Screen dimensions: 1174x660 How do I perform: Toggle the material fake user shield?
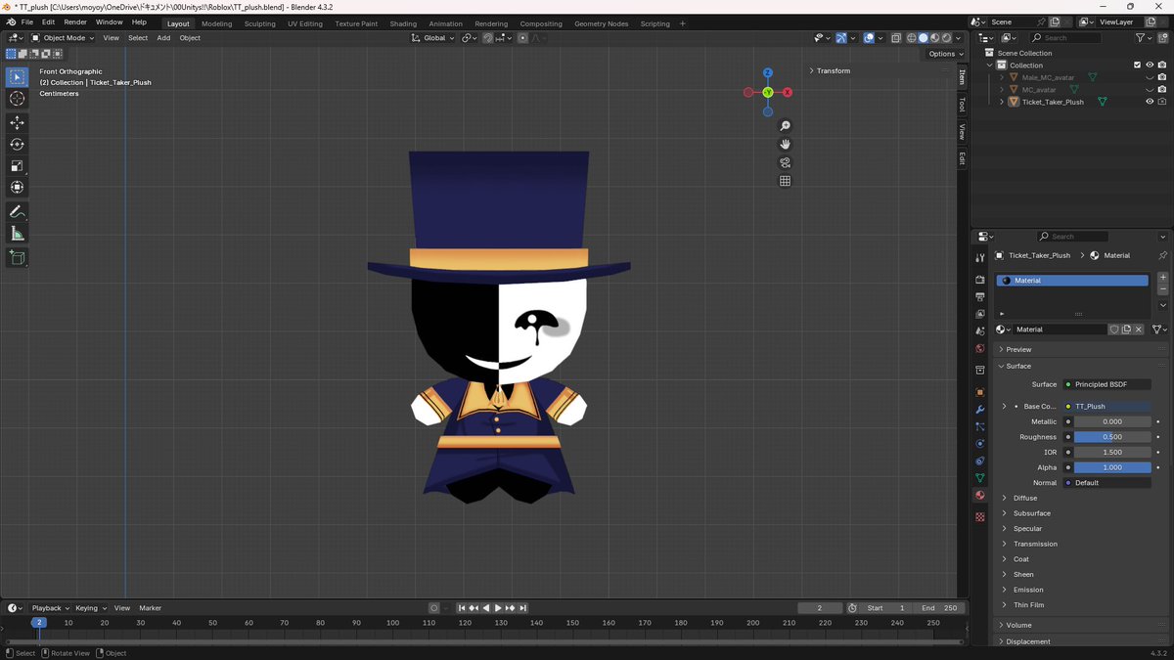point(1114,330)
